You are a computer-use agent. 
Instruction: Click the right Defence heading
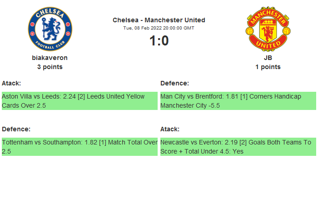click(174, 83)
